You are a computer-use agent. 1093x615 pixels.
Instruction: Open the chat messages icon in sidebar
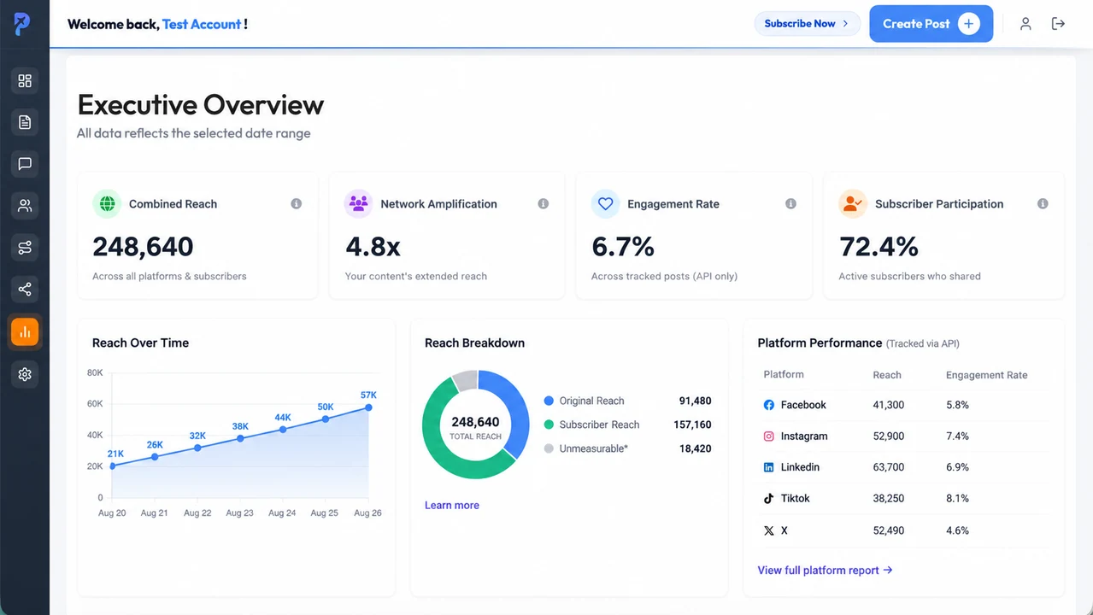point(25,164)
